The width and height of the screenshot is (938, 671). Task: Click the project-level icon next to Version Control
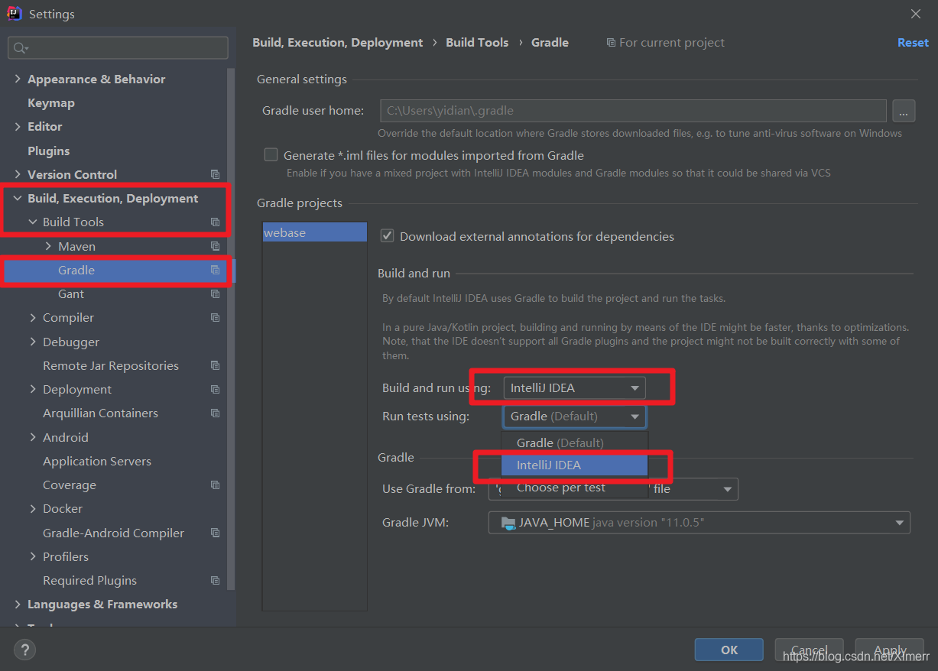click(215, 174)
